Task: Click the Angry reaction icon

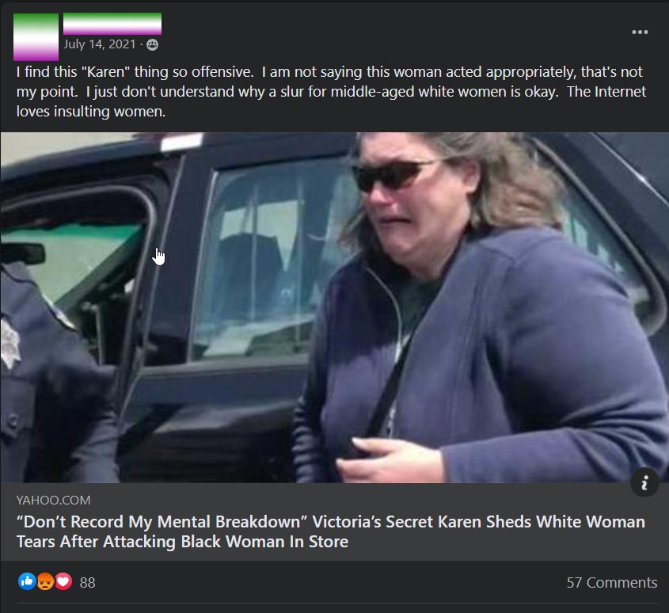Action: pos(45,581)
